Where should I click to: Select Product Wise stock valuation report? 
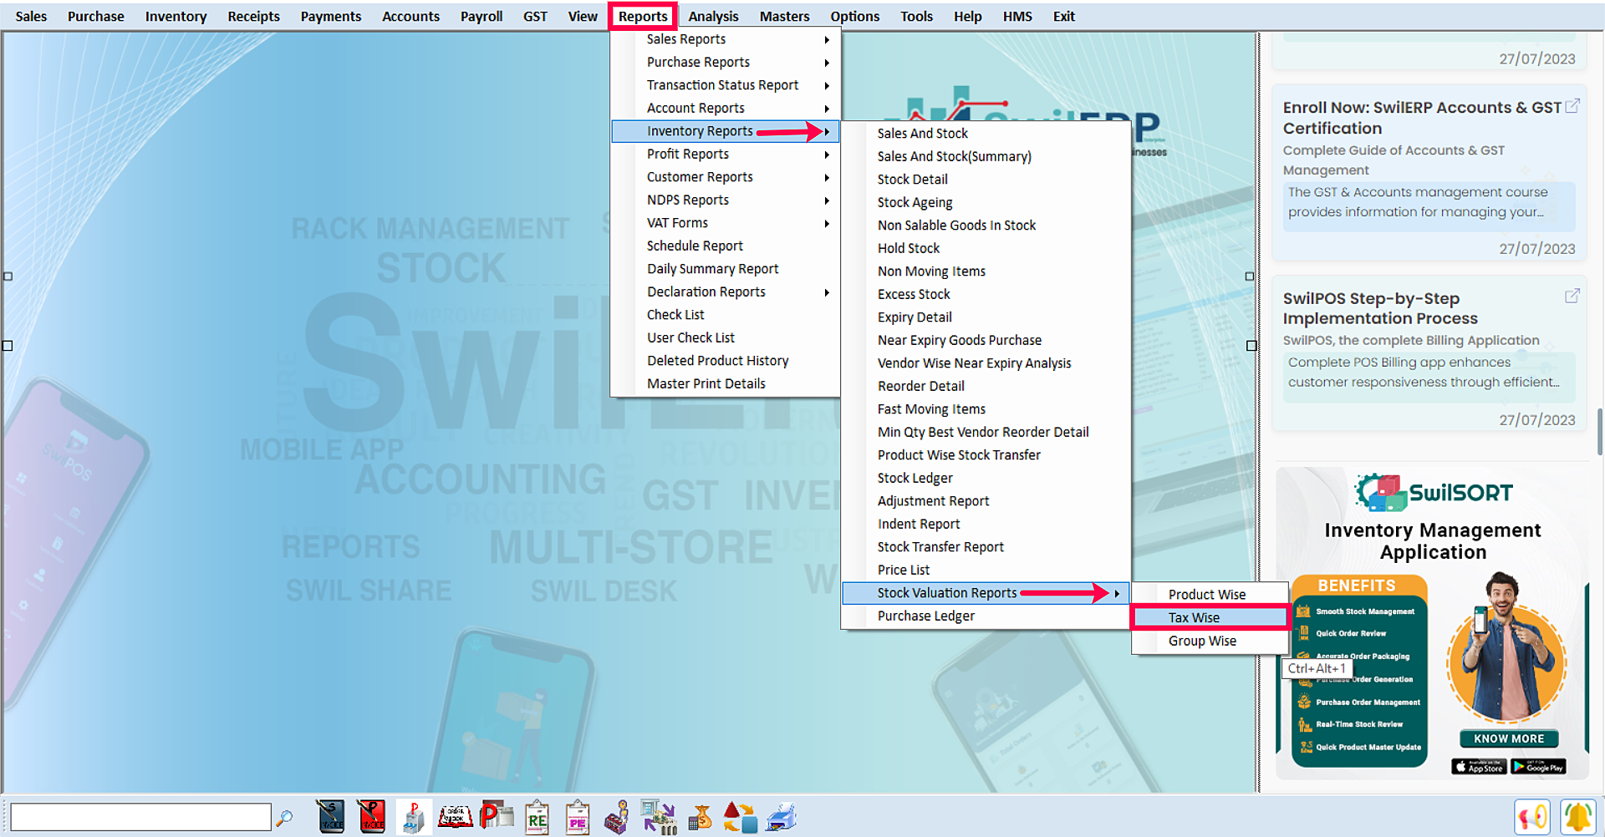click(1210, 594)
